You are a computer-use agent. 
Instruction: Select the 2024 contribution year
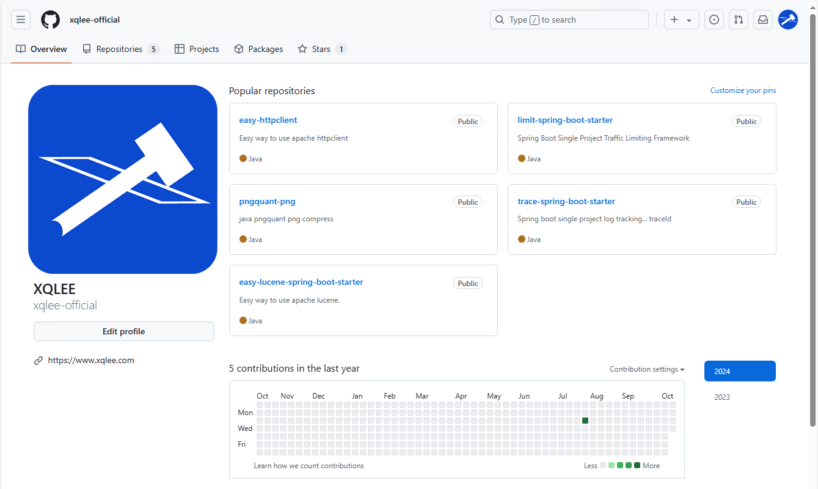click(740, 371)
